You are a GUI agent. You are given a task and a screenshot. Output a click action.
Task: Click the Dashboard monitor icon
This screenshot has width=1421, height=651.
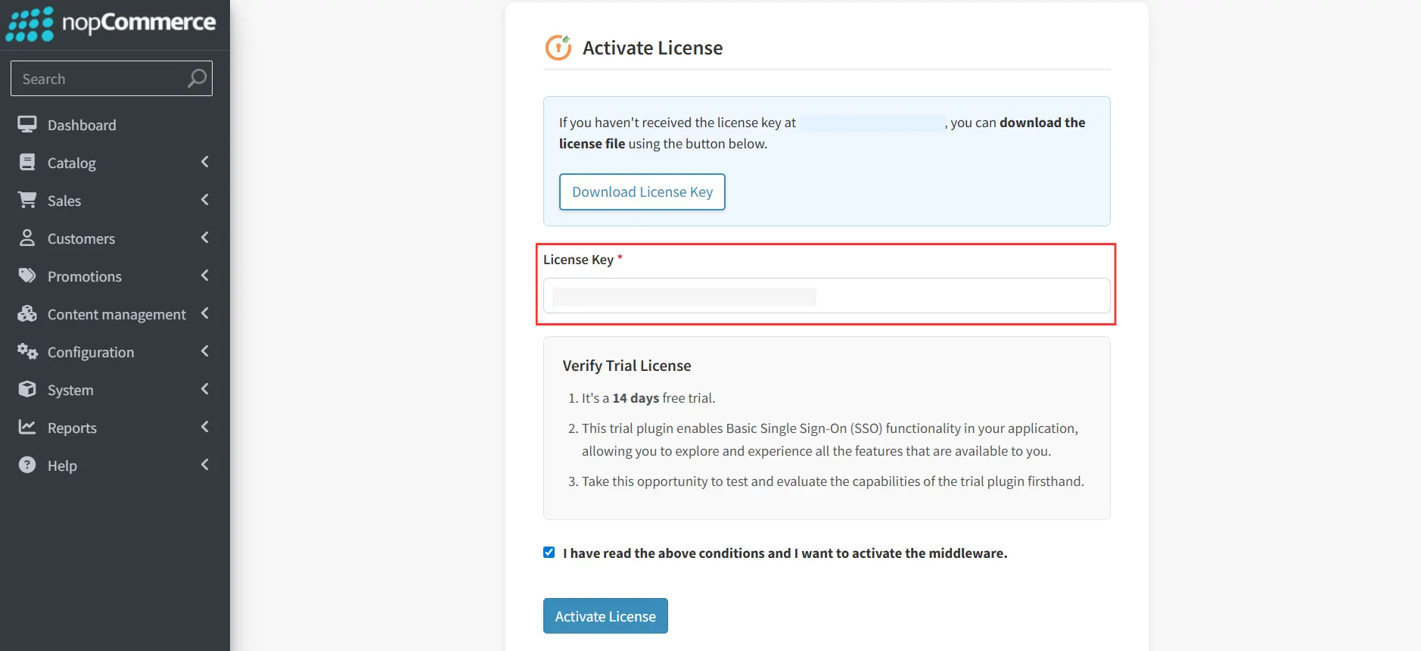[x=27, y=124]
